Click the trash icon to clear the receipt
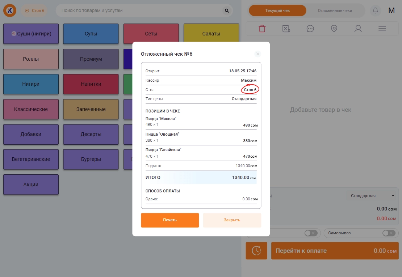The height and width of the screenshot is (277, 402). click(x=262, y=29)
